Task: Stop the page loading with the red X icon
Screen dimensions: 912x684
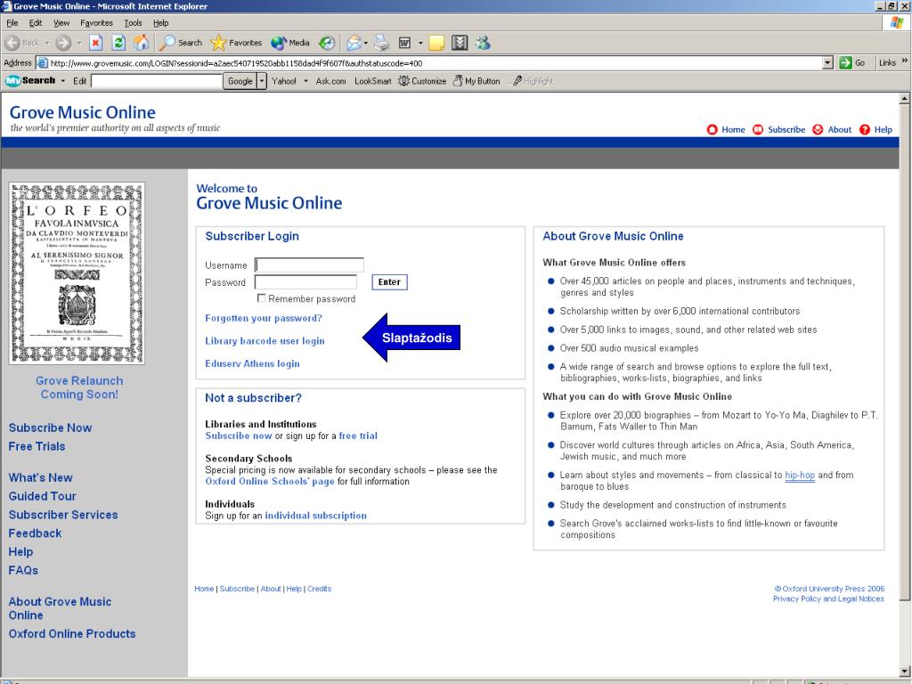Action: tap(96, 43)
